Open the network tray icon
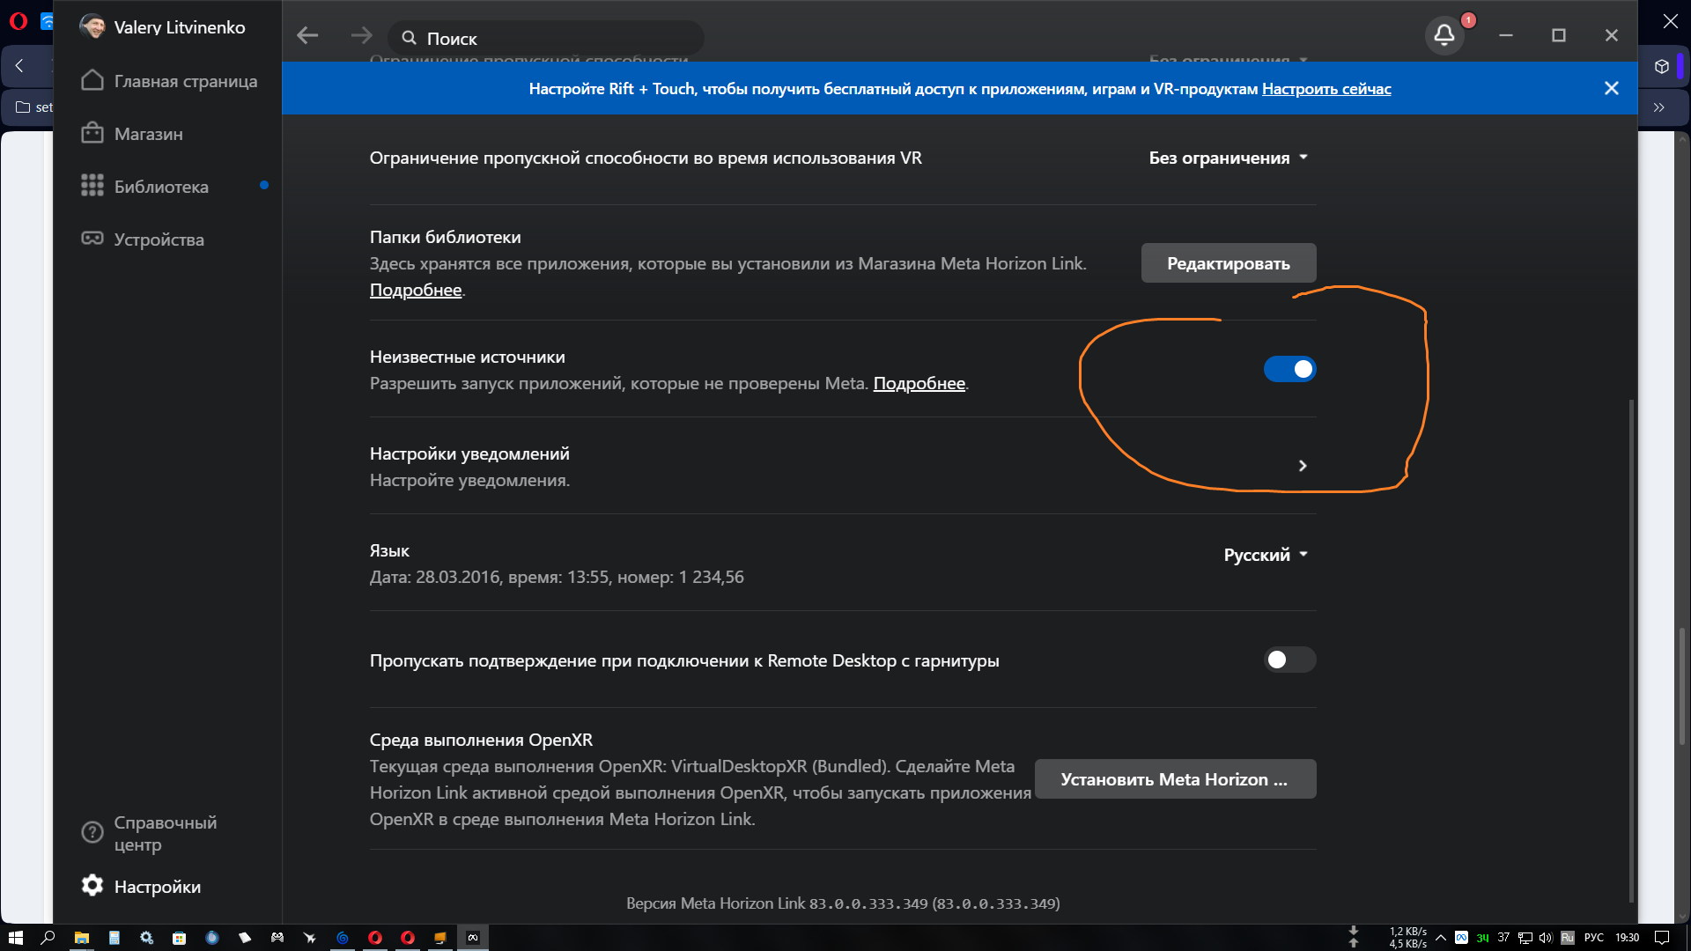The height and width of the screenshot is (951, 1691). tap(1525, 938)
